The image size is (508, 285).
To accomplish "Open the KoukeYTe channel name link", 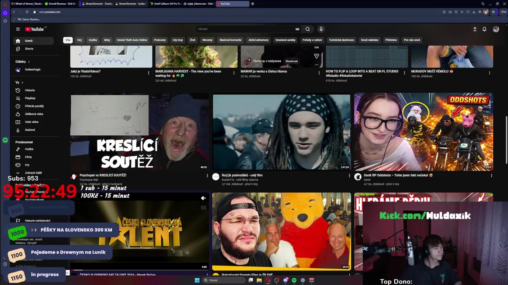I will (x=239, y=180).
